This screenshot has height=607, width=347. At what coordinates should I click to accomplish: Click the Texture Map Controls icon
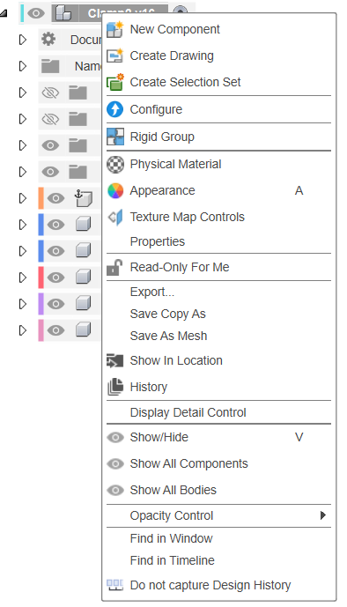point(114,217)
